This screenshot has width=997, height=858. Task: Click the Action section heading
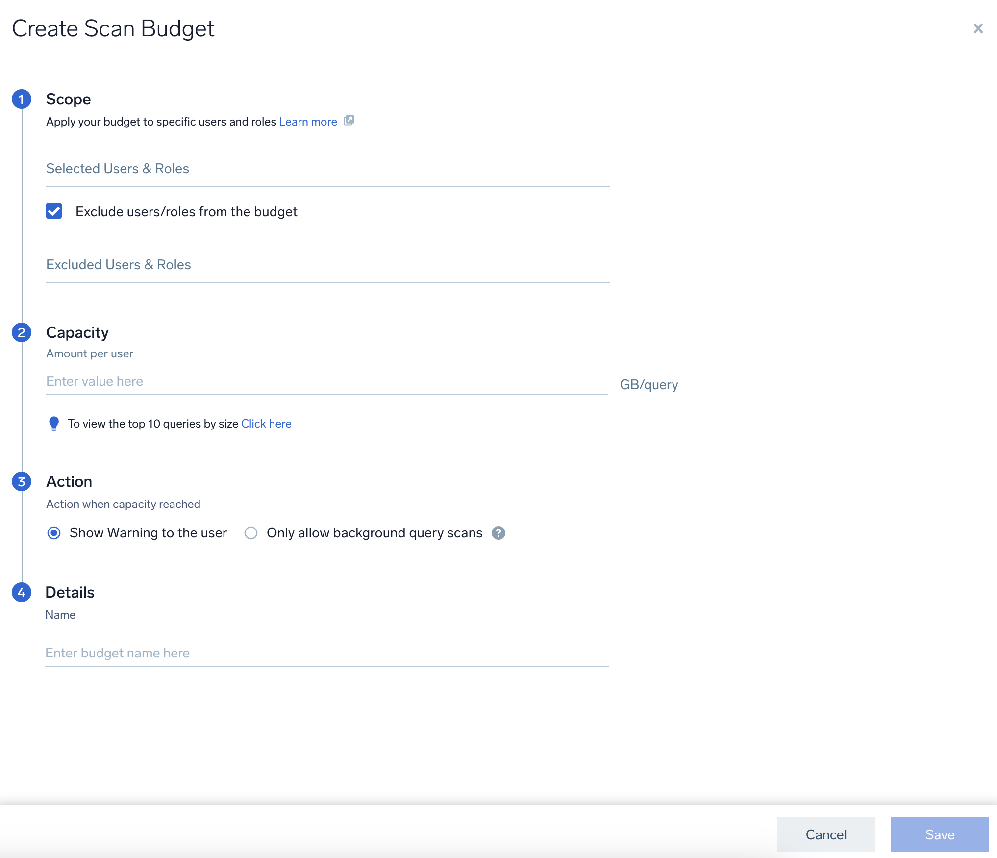pos(69,481)
